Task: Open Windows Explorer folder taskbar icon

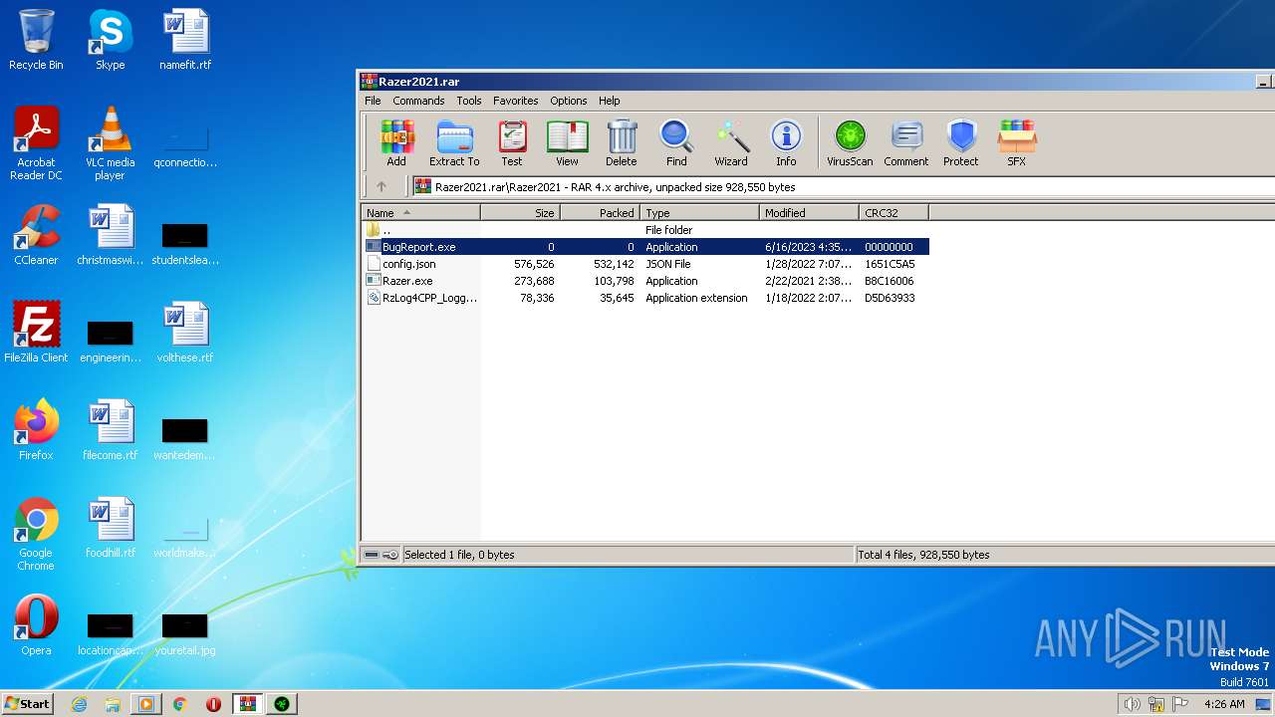Action: [x=113, y=704]
